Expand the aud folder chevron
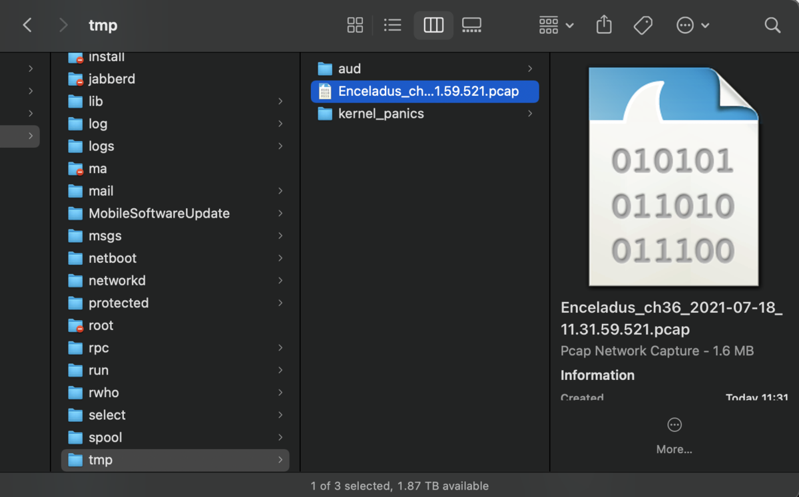 click(x=530, y=69)
